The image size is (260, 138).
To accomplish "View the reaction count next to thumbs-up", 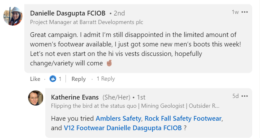I will [60, 79].
